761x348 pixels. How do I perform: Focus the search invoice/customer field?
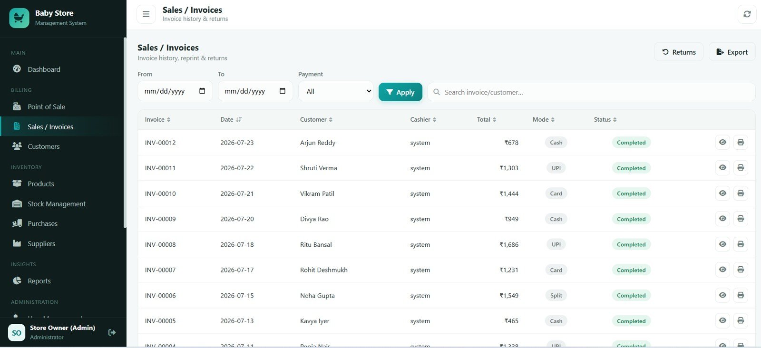pyautogui.click(x=591, y=92)
